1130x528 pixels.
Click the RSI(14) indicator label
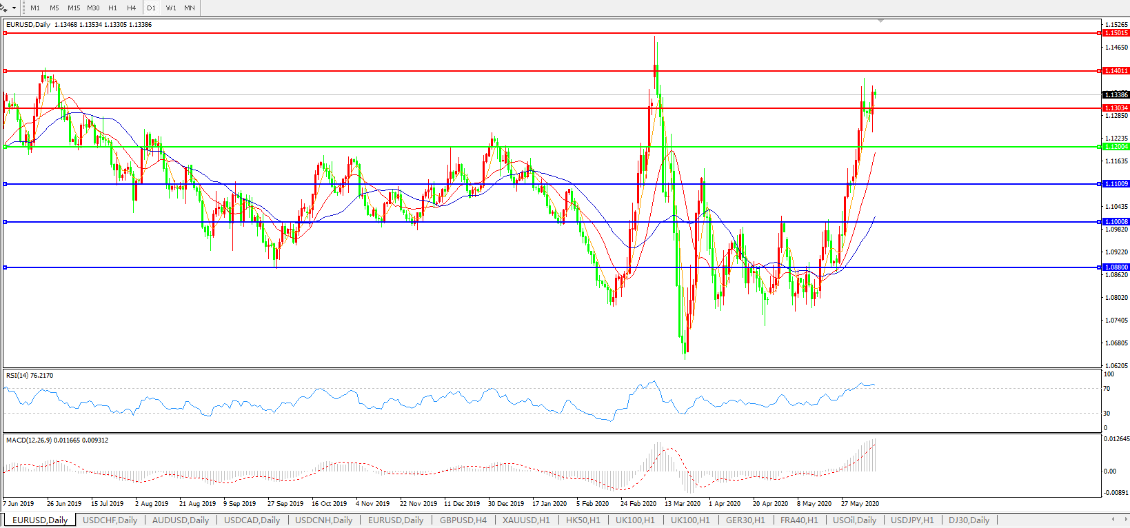pyautogui.click(x=30, y=376)
